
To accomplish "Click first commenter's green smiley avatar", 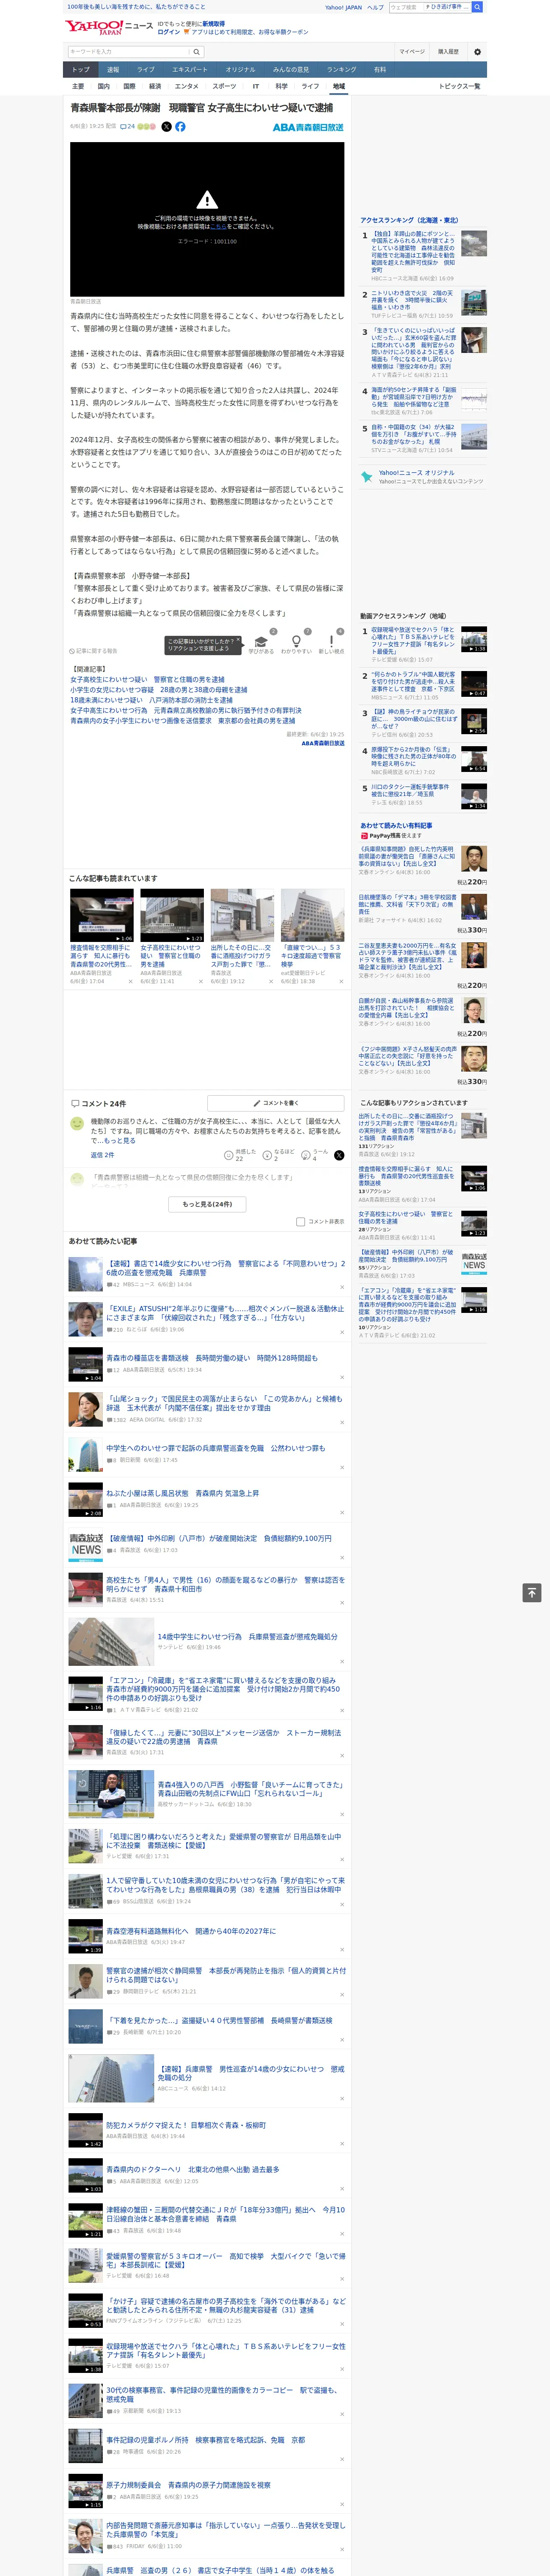I will coord(77,1124).
